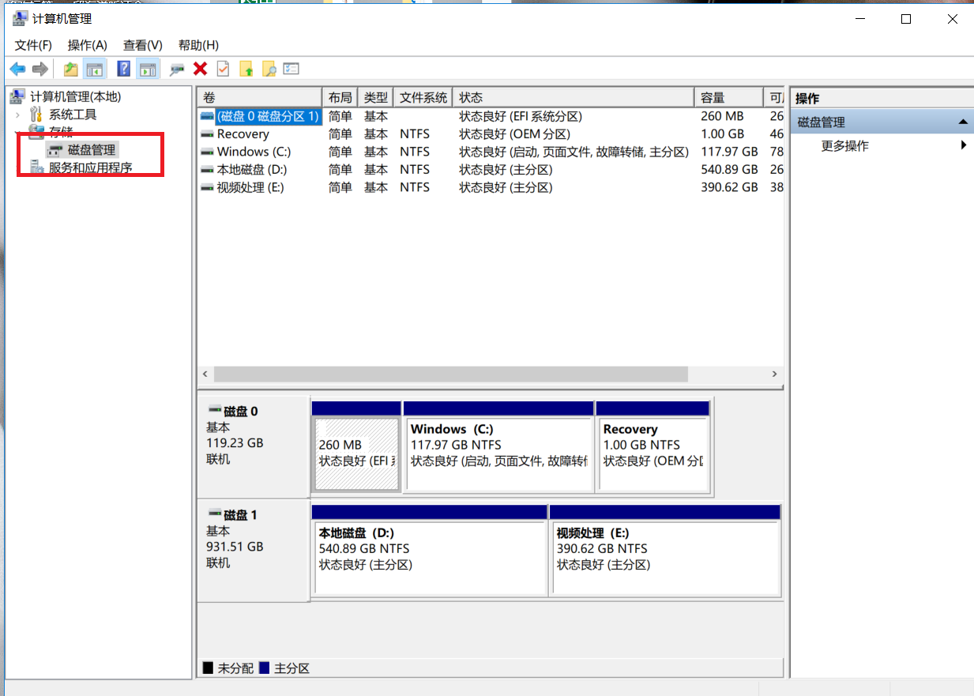Click the folder with magnifier search icon
The width and height of the screenshot is (974, 696).
click(x=269, y=70)
